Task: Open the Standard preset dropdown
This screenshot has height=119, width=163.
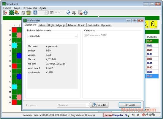Action: 73,105
